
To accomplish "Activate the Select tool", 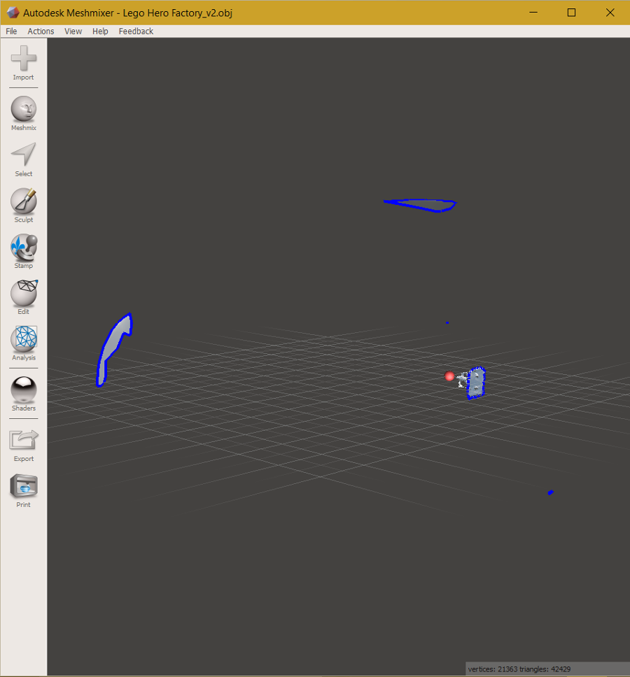I will click(24, 159).
